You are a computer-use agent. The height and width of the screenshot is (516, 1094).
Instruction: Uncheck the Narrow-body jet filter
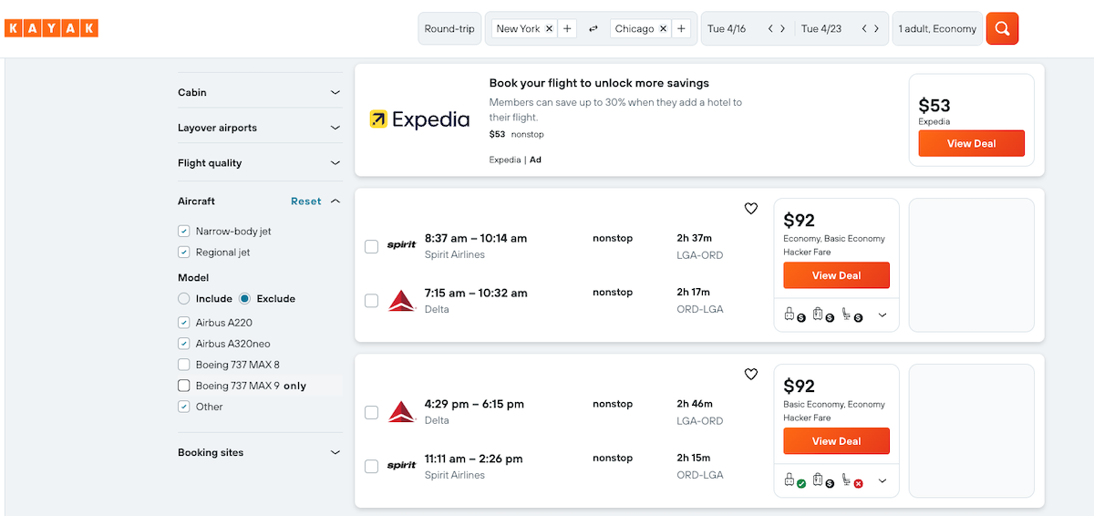coord(184,232)
